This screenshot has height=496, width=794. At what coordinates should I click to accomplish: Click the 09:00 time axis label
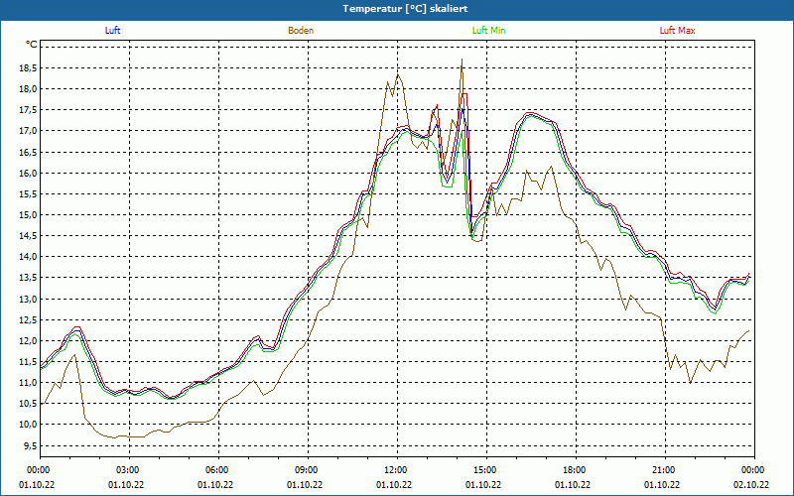click(306, 470)
